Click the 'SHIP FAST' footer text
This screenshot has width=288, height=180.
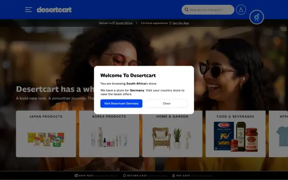86,176
